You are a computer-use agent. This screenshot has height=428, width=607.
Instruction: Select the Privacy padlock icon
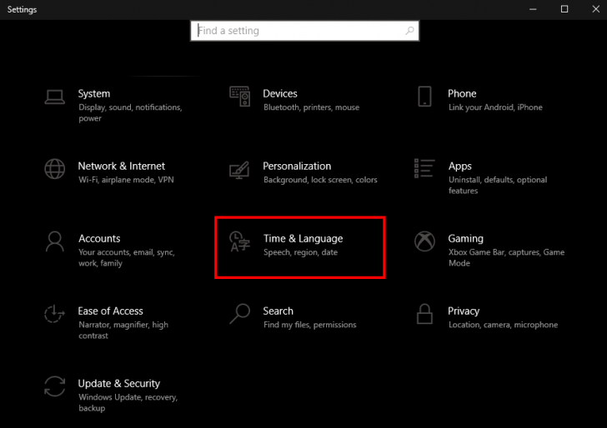pyautogui.click(x=424, y=314)
